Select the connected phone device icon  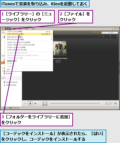(4, 37)
